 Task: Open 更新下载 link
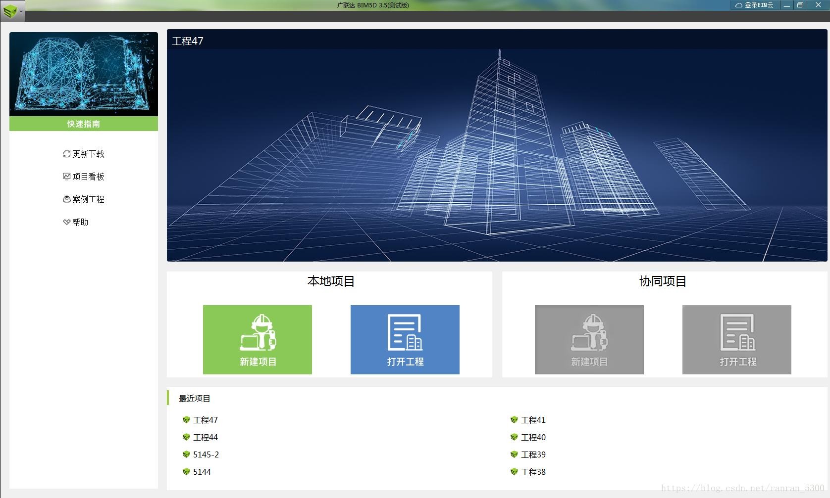tap(88, 154)
